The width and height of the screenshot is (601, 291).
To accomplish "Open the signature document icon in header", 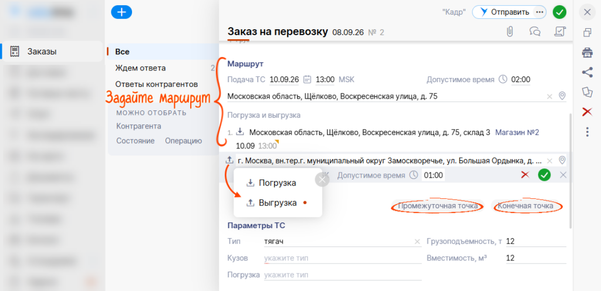I will pyautogui.click(x=561, y=32).
